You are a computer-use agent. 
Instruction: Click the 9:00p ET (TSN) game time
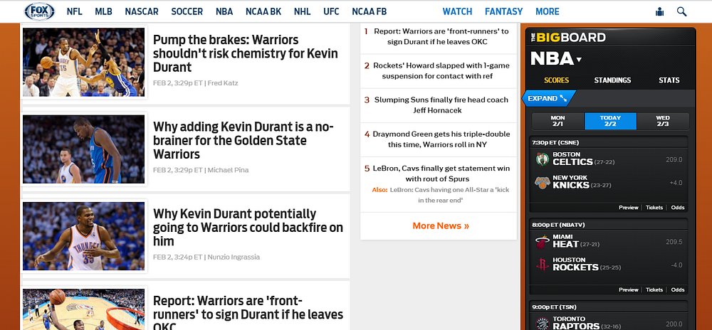[553, 307]
